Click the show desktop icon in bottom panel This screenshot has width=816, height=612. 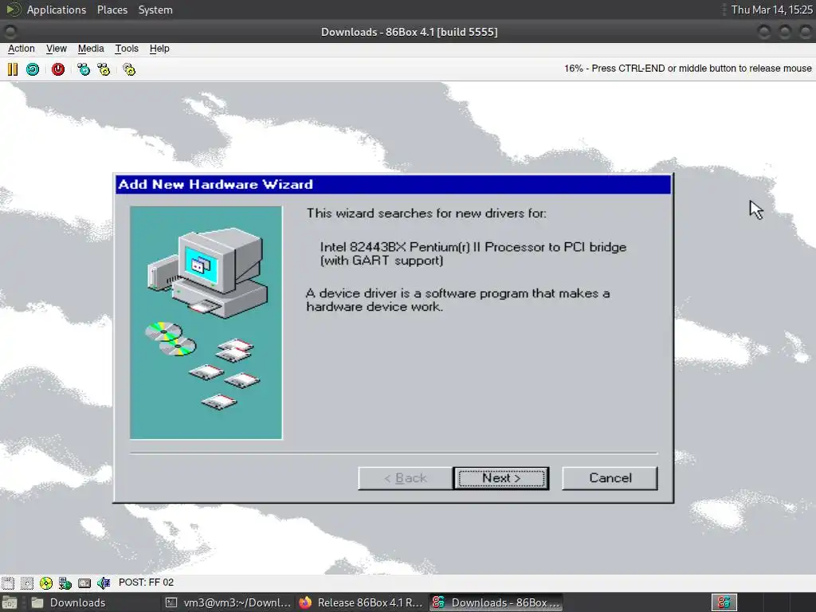click(9, 602)
